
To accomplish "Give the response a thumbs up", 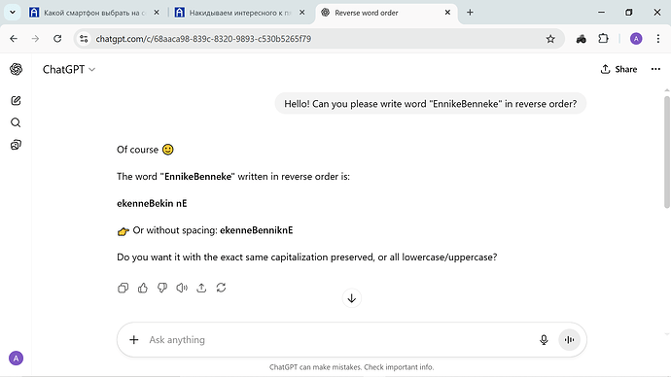I will (x=143, y=288).
